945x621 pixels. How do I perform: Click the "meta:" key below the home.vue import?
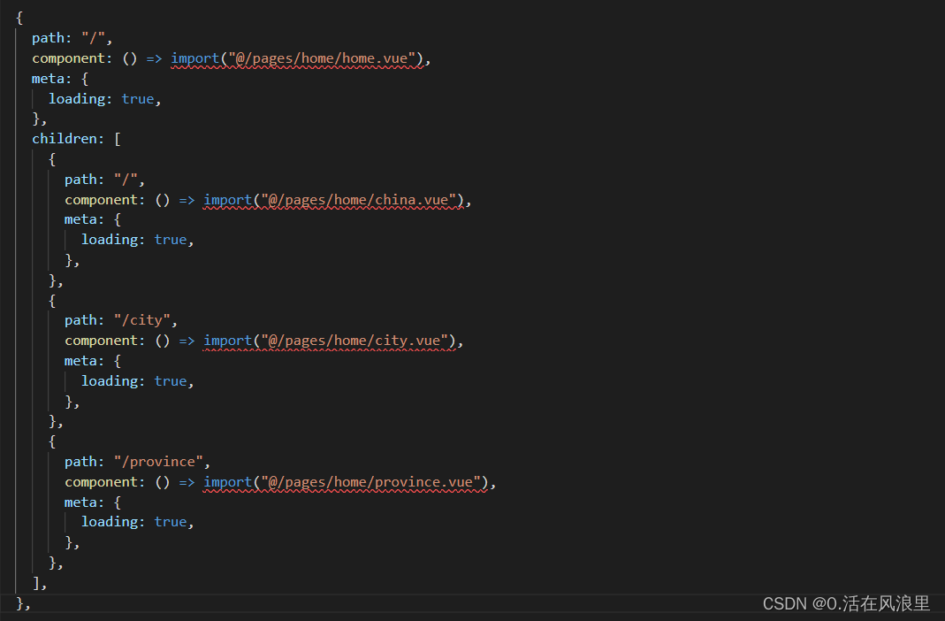(x=52, y=79)
